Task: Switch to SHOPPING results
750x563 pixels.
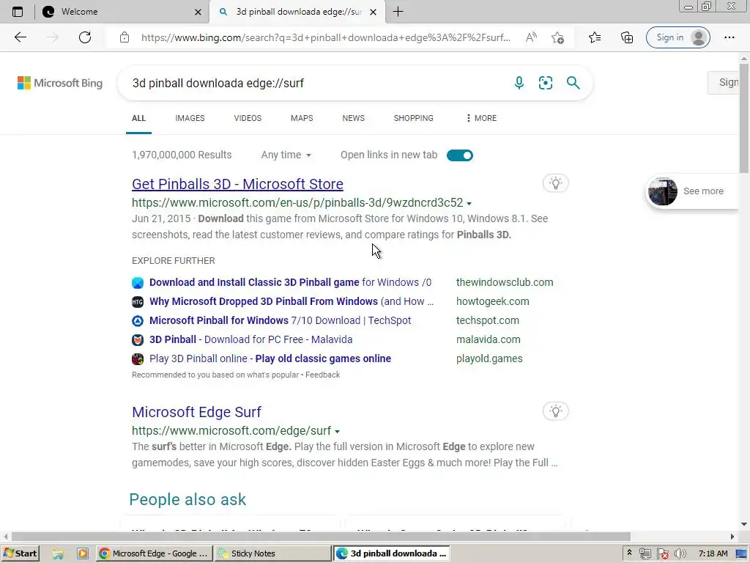Action: tap(414, 118)
